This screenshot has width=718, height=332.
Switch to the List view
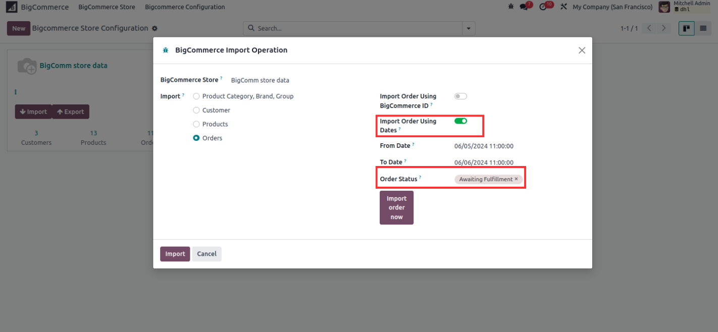coord(702,28)
